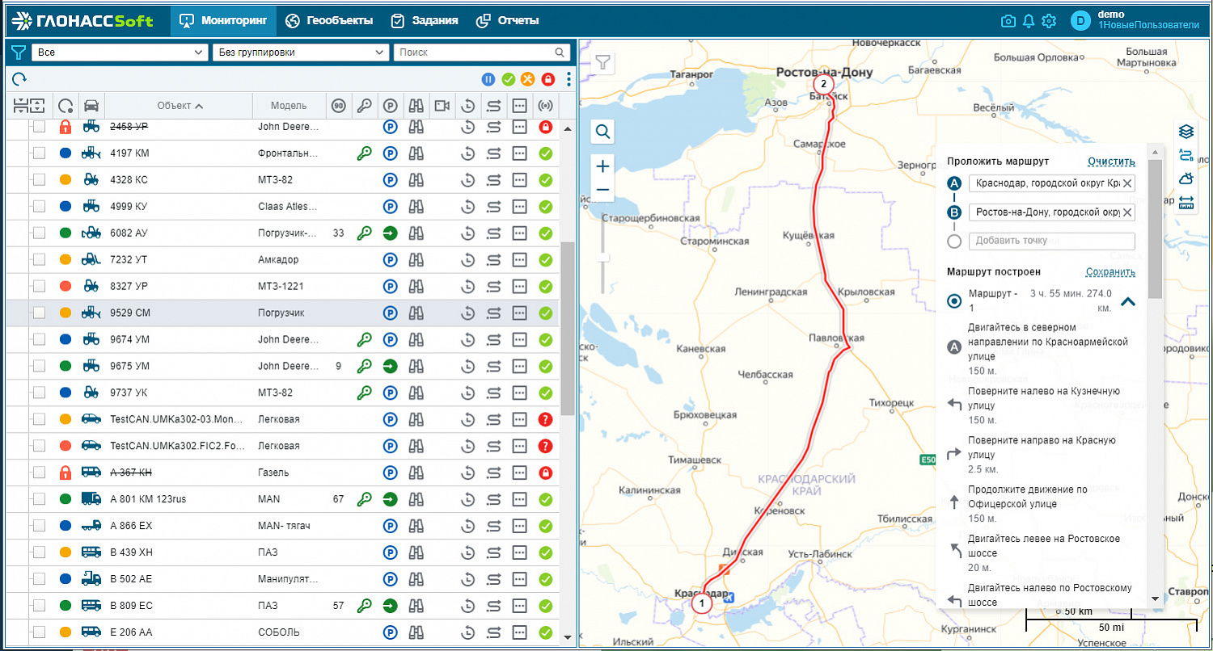Zoom in on the map
The height and width of the screenshot is (651, 1213).
click(603, 166)
